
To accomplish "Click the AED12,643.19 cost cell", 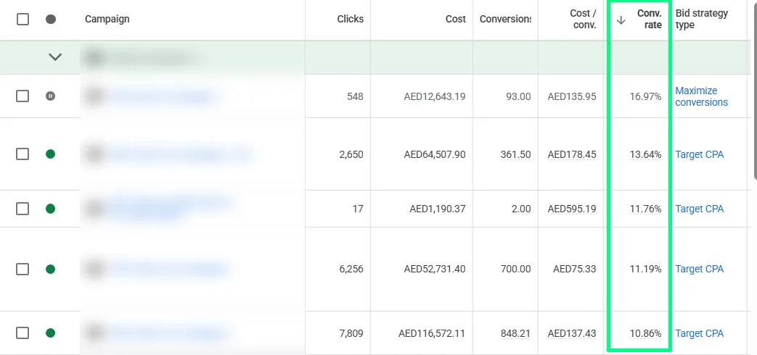I will pos(435,96).
